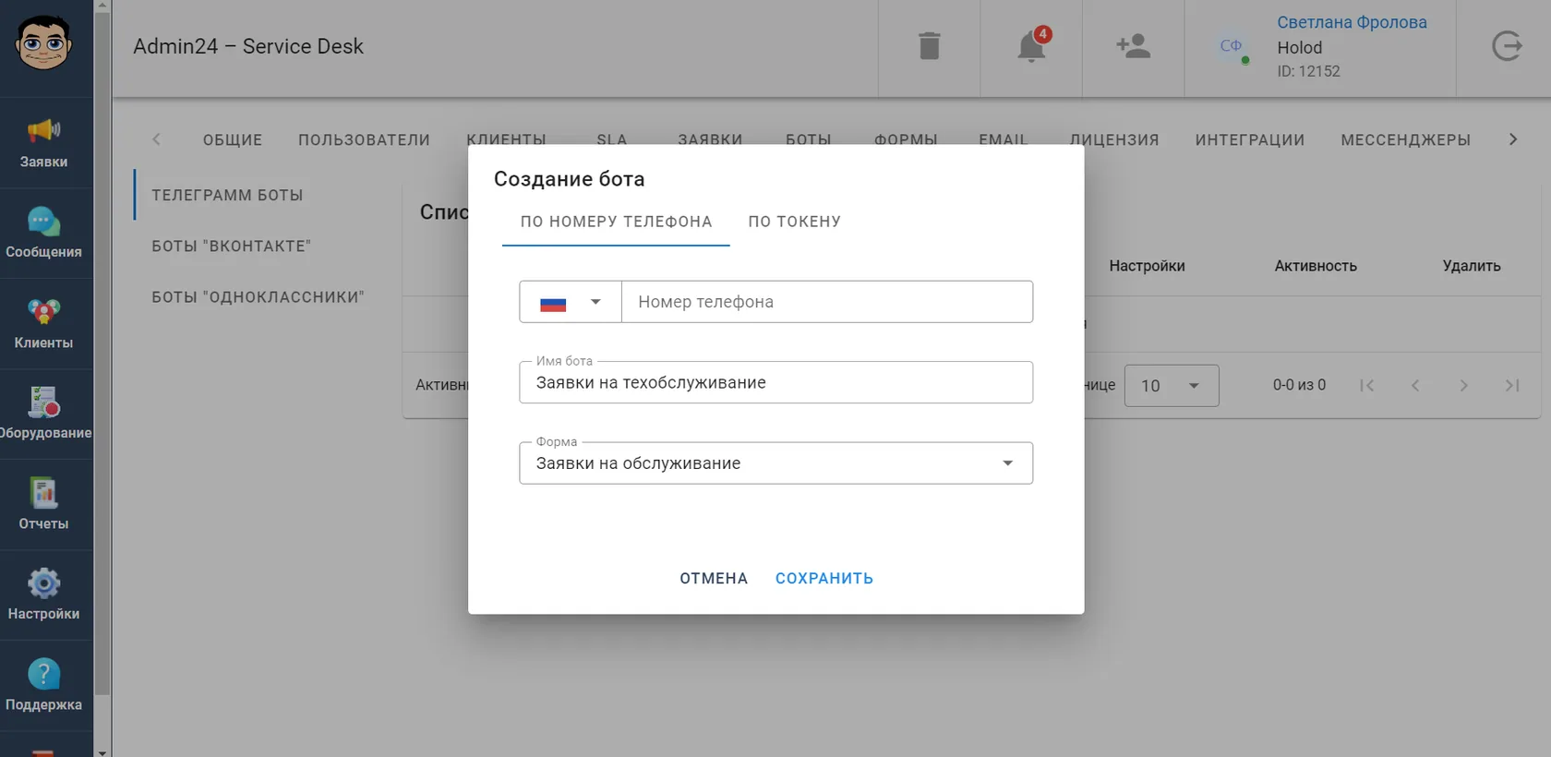Open the Мессенджеры settings tab
This screenshot has width=1551, height=757.
(1406, 140)
